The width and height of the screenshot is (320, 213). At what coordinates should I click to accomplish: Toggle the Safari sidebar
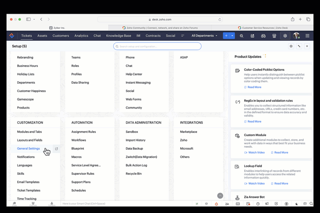(28, 19)
